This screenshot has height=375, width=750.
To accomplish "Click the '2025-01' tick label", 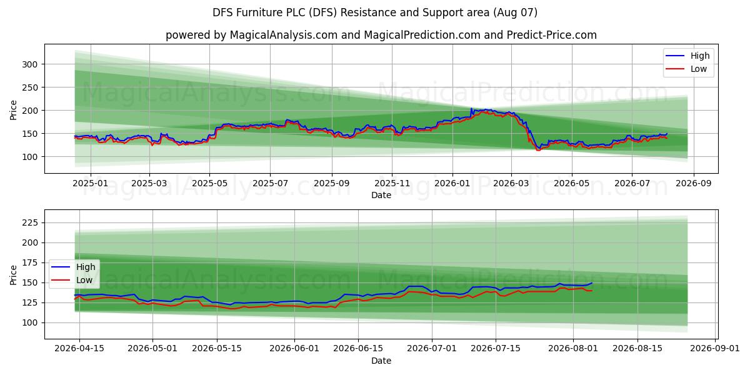I will pyautogui.click(x=91, y=183).
